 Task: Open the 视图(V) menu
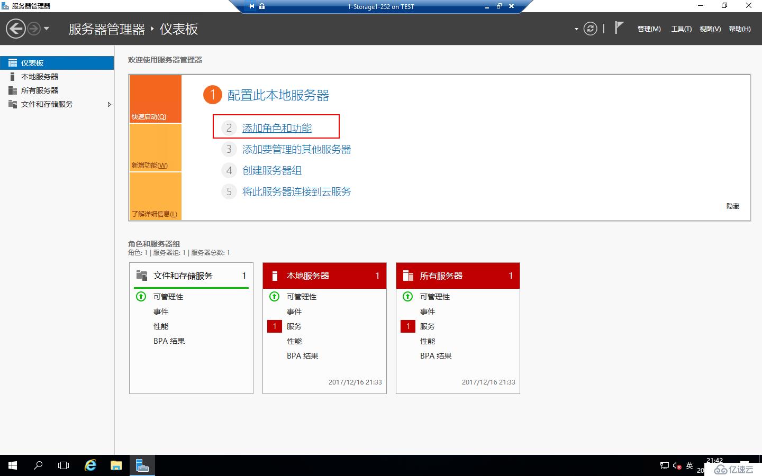click(710, 29)
